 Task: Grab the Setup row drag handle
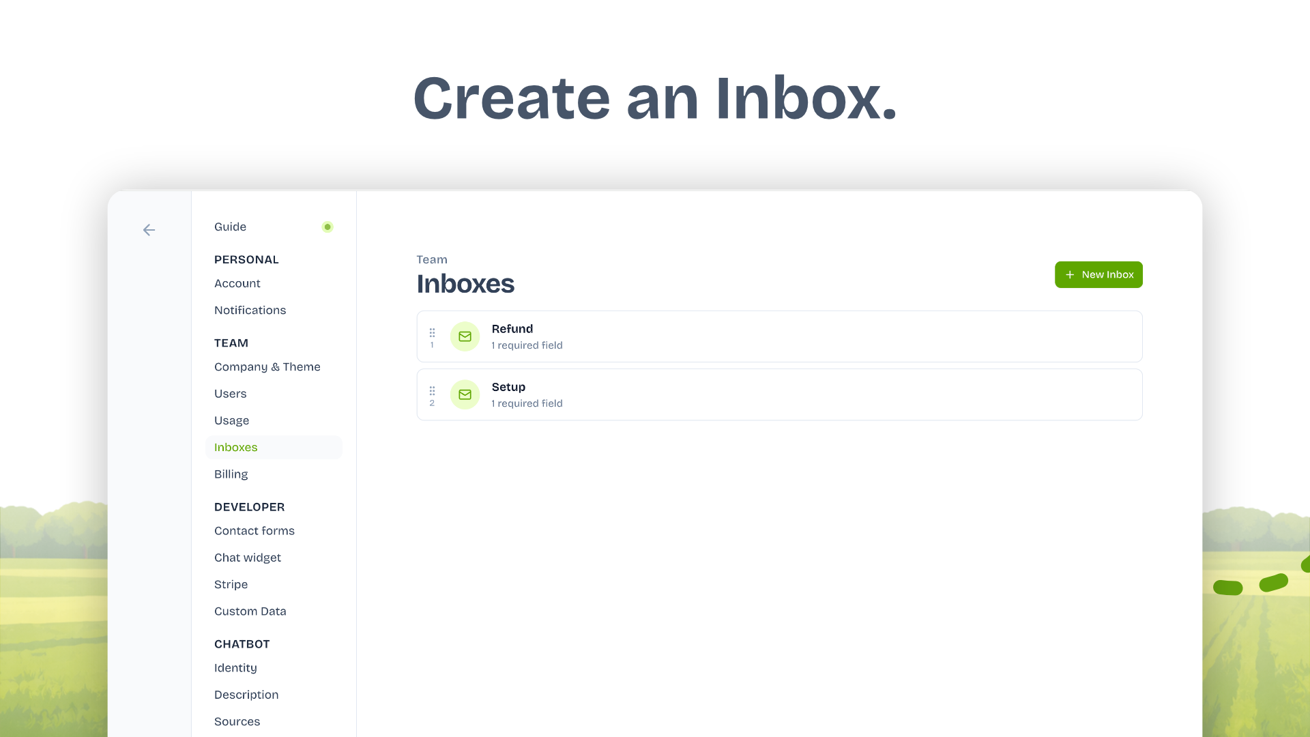pyautogui.click(x=432, y=391)
